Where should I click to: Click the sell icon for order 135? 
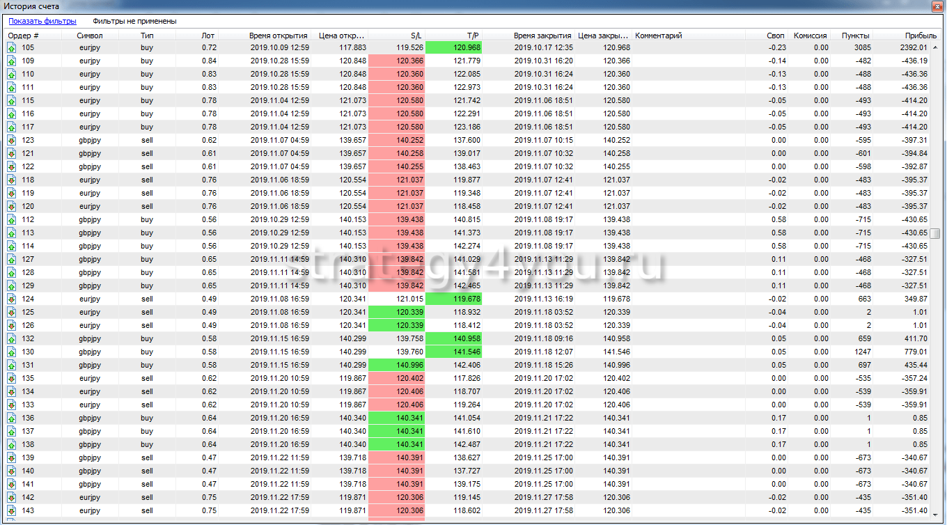11,378
